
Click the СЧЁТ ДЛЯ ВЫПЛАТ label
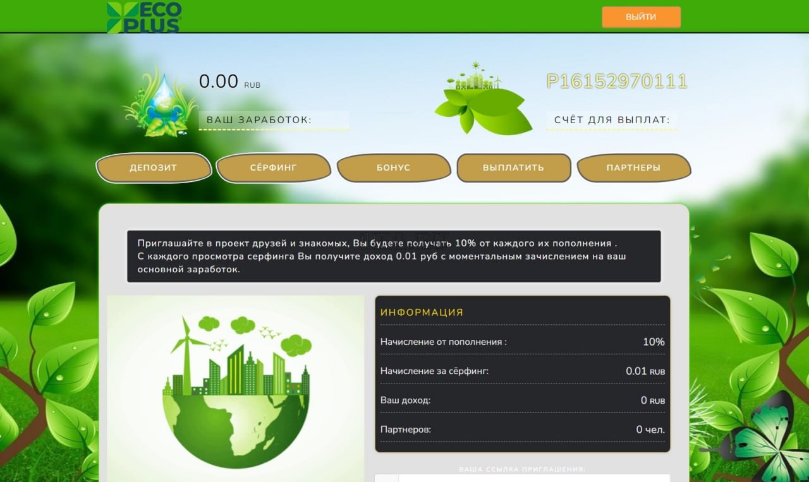click(612, 119)
